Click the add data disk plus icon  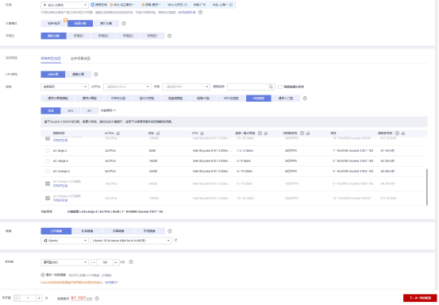click(43, 275)
